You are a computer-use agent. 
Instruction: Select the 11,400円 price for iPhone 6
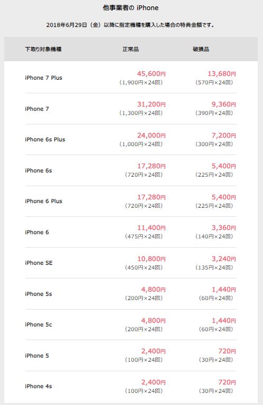click(x=151, y=228)
